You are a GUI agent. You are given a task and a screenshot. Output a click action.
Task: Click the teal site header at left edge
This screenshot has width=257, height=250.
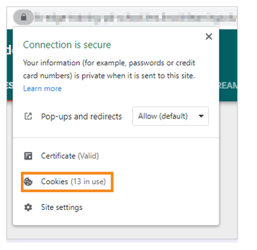point(10,65)
